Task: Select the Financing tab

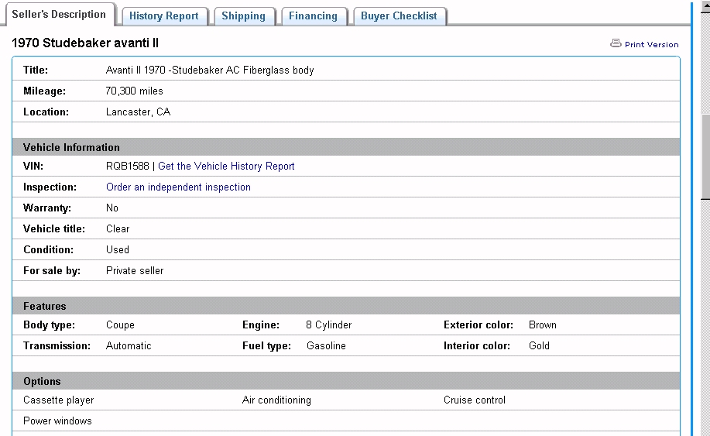Action: click(313, 16)
